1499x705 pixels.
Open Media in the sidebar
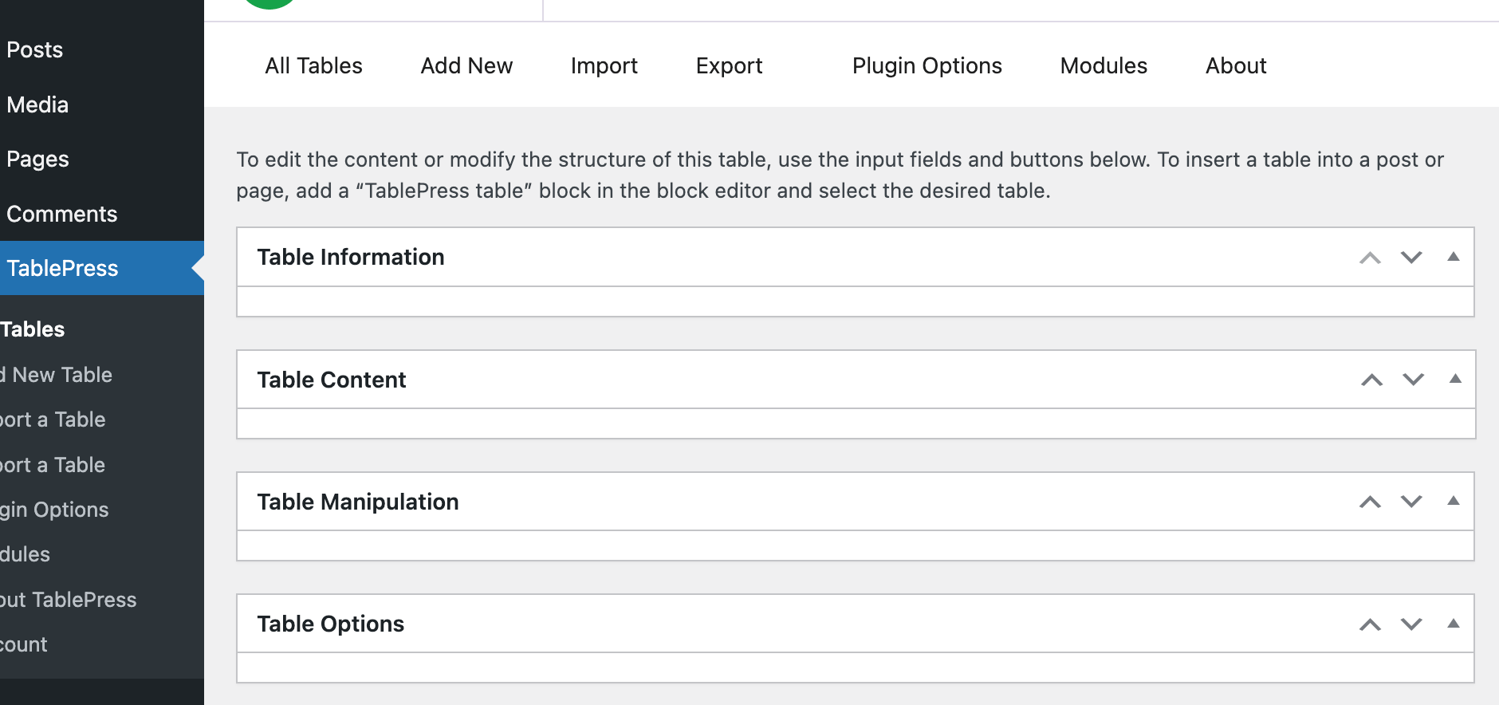pos(37,105)
